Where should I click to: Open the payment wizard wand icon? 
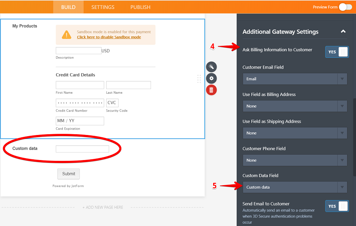211,67
